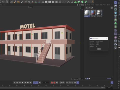Open the timeline graph icon
The width and height of the screenshot is (120, 90).
pyautogui.click(x=112, y=82)
